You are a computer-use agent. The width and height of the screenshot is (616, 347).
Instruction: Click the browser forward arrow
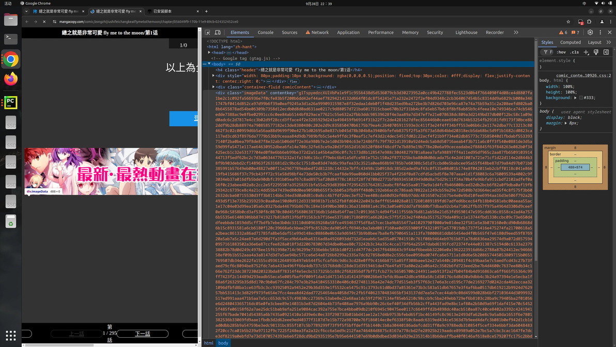click(x=35, y=22)
